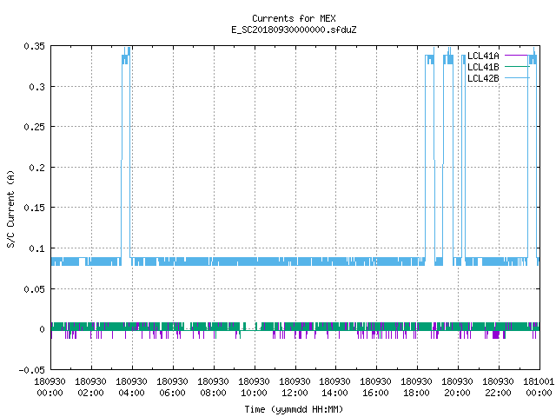Image resolution: width=556 pixels, height=417 pixels.
Task: Click the '180930 04:00' x-axis tick label
Action: (x=131, y=387)
